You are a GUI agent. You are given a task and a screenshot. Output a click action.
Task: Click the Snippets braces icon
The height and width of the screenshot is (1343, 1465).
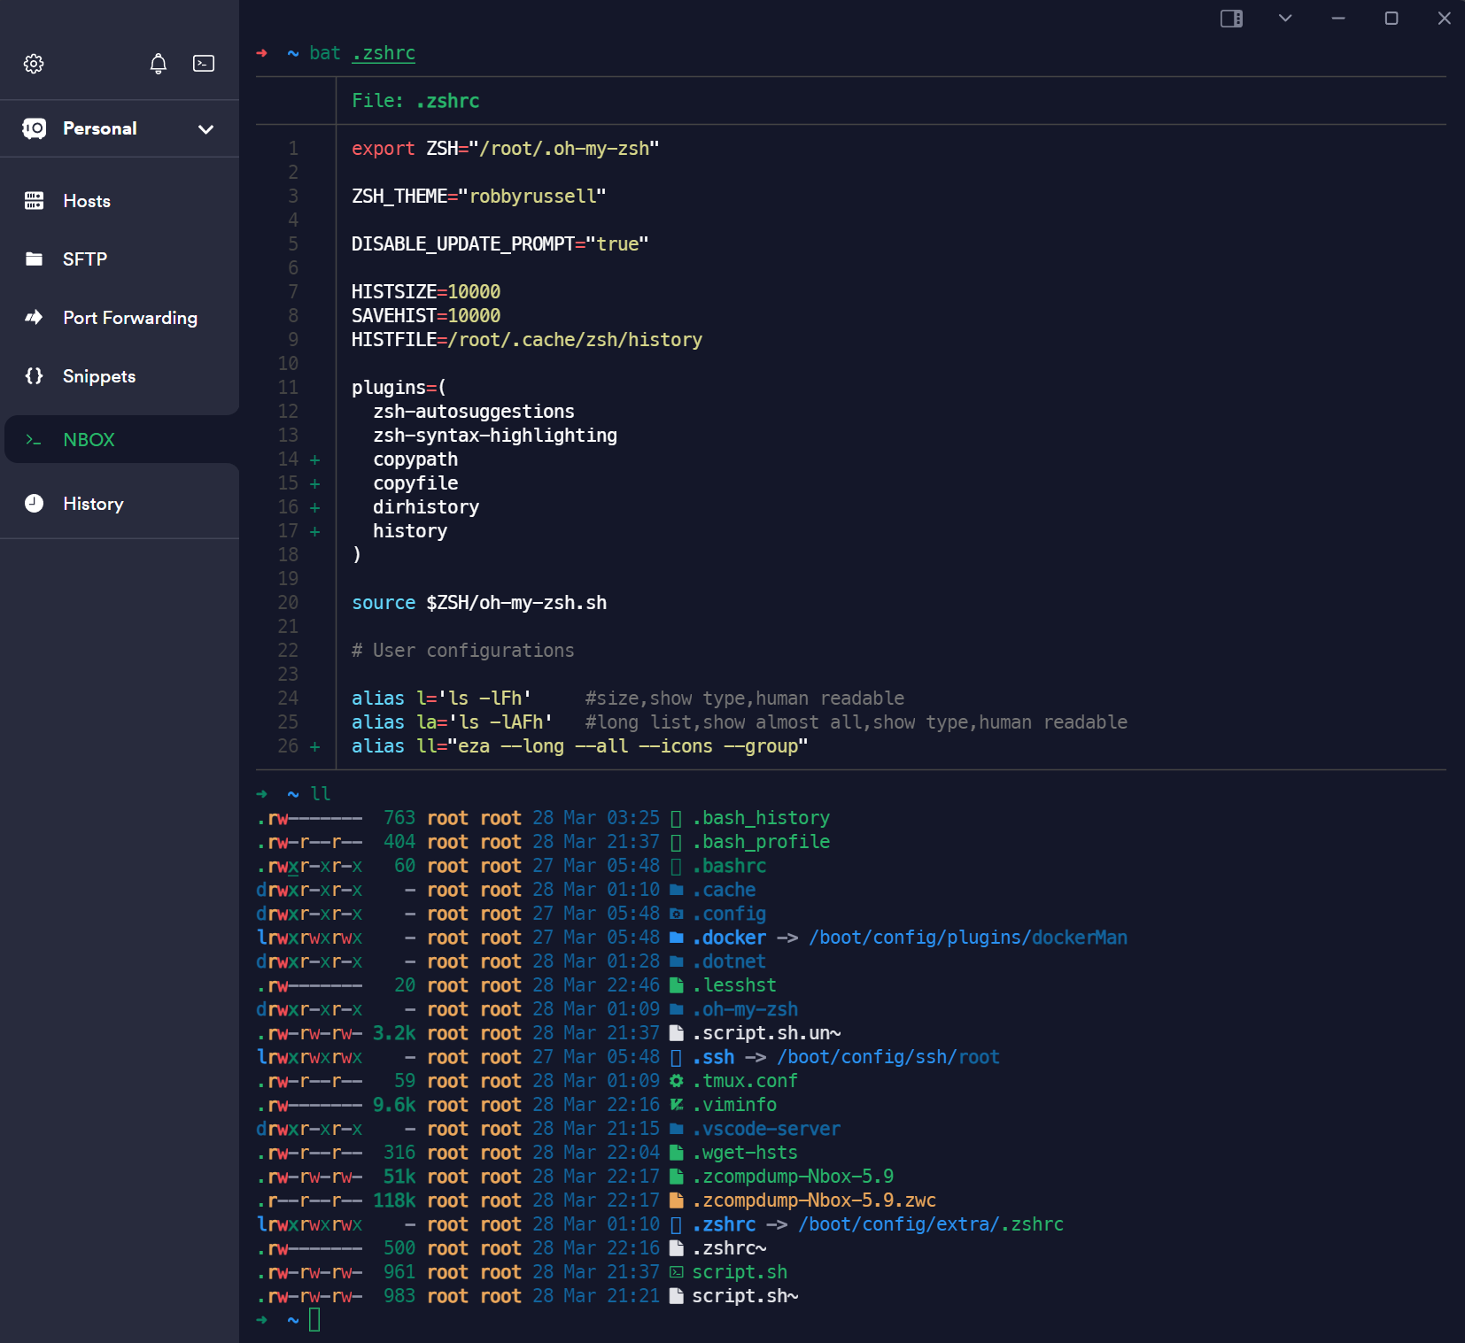coord(34,376)
